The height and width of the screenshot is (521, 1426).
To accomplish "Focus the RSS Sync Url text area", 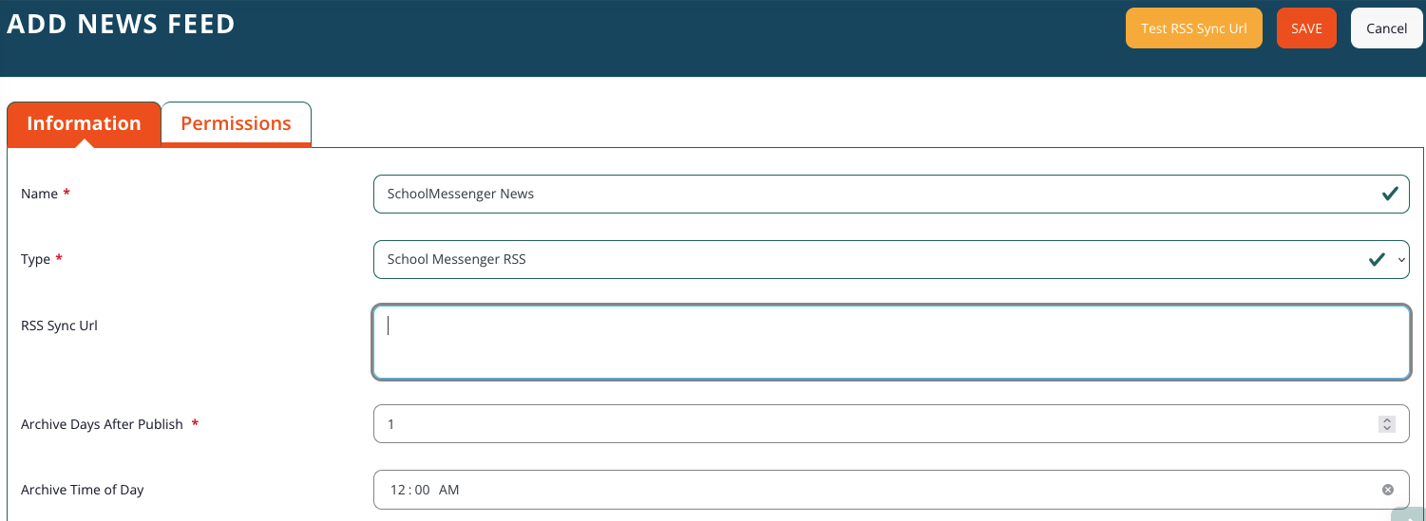I will [890, 342].
